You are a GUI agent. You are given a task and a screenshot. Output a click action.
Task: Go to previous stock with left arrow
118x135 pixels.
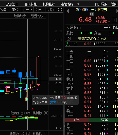(68, 11)
